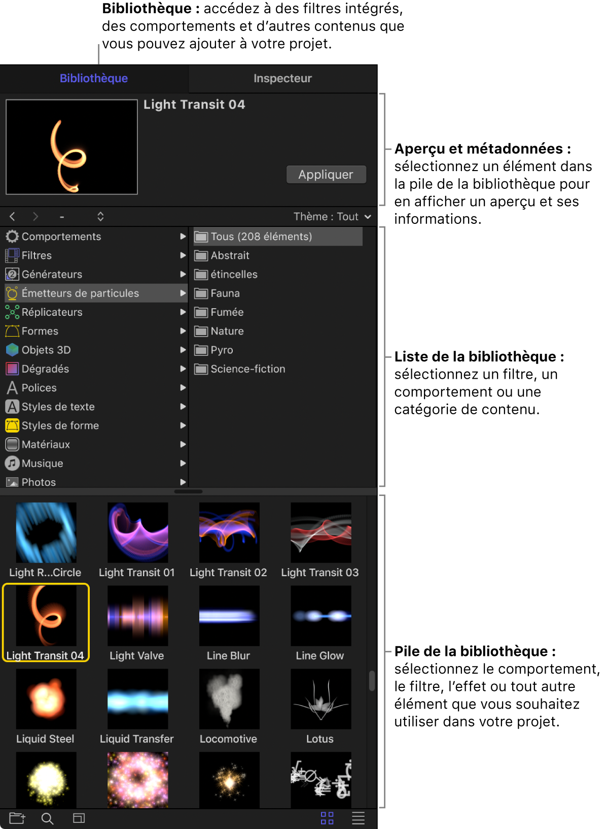Image resolution: width=607 pixels, height=829 pixels.
Task: Click the Émetteurs de particules icon
Action: coord(12,293)
